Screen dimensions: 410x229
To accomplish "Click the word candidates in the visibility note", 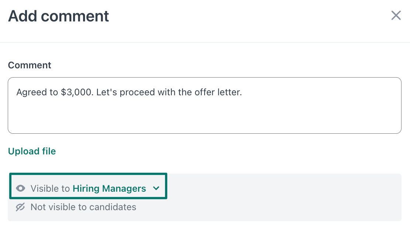I will pos(113,207).
